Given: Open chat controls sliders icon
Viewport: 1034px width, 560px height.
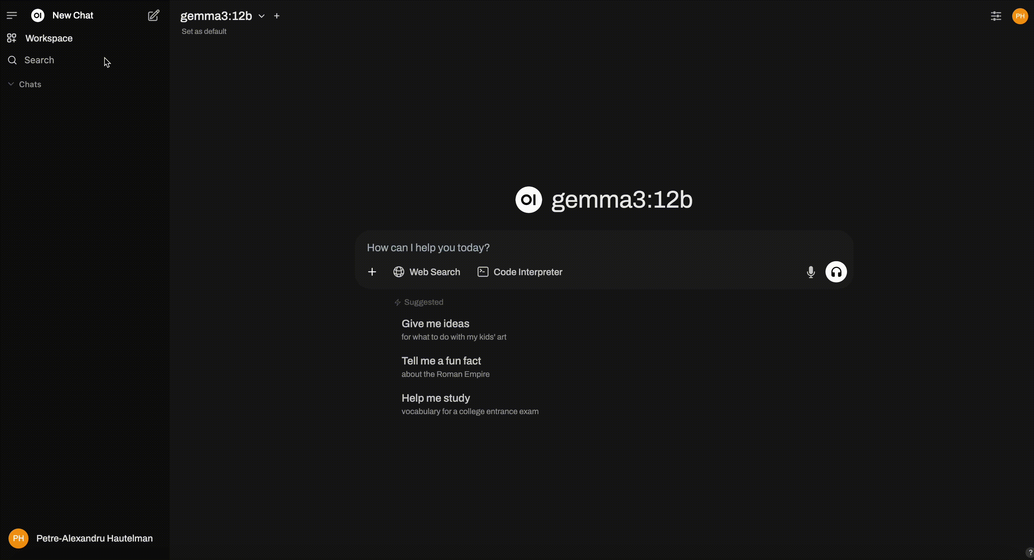Looking at the screenshot, I should point(996,16).
